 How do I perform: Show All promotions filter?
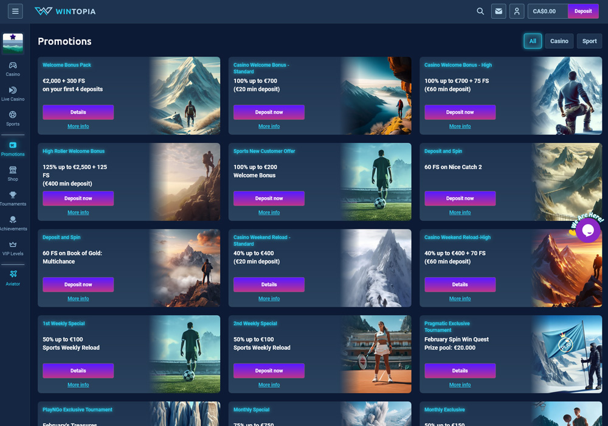533,41
